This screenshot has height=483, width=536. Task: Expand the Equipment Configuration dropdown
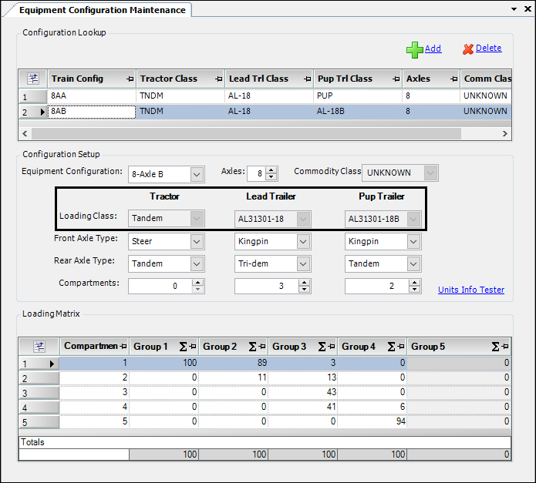196,174
